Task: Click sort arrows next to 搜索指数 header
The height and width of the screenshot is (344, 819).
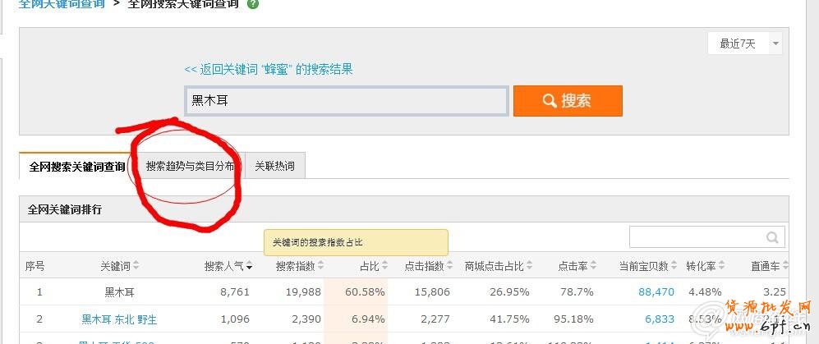Action: tap(320, 266)
